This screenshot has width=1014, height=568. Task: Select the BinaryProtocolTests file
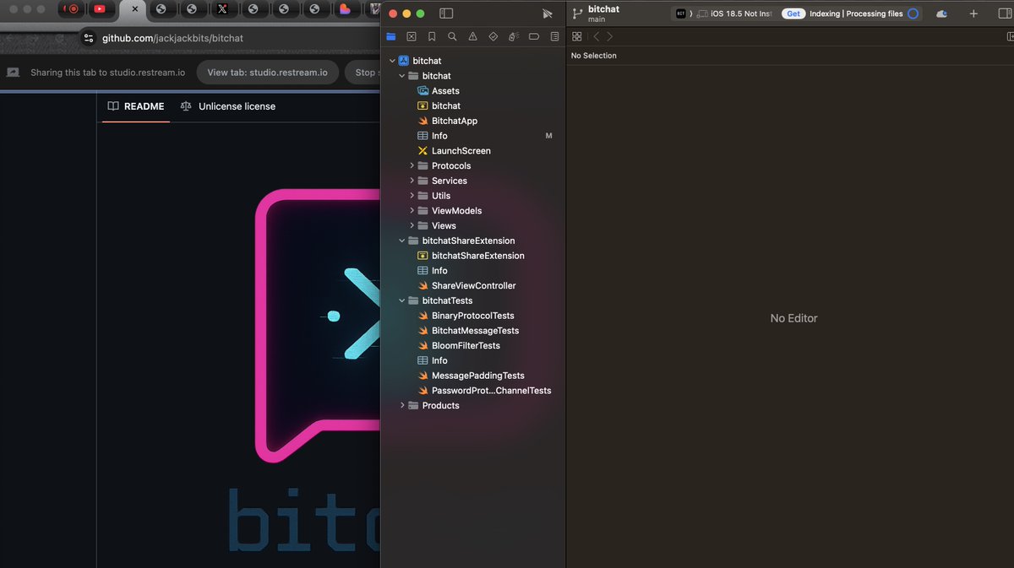[x=466, y=316]
